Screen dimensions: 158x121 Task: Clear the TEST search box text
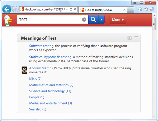click(x=84, y=20)
